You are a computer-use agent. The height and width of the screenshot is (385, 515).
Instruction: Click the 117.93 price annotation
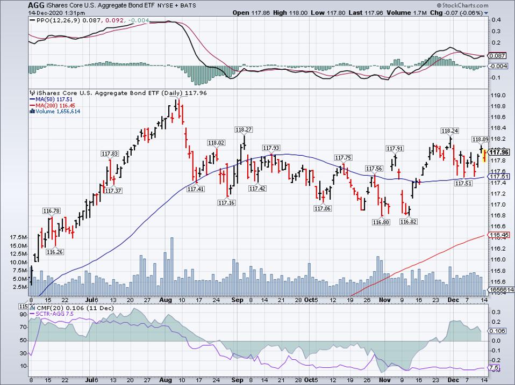[x=271, y=148]
